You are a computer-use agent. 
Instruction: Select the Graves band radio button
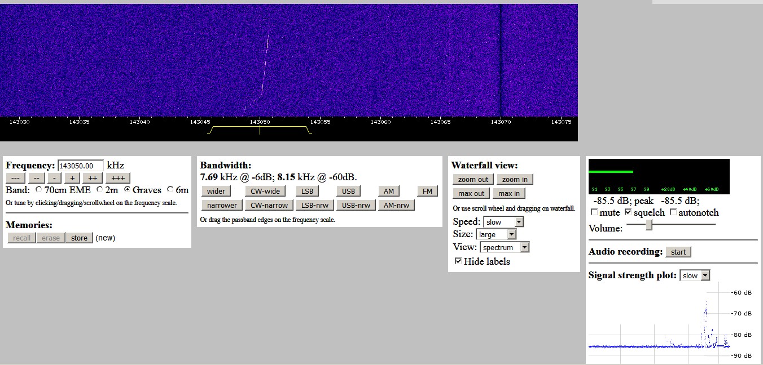pos(128,190)
